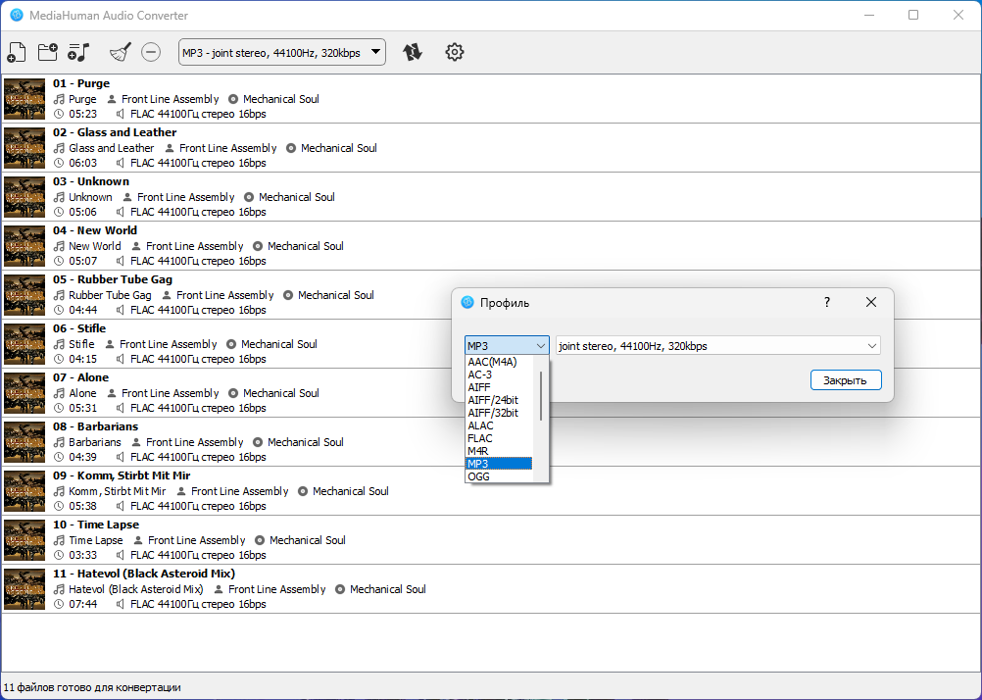Click the status text 11 файлов готово для конвертации

[x=92, y=687]
